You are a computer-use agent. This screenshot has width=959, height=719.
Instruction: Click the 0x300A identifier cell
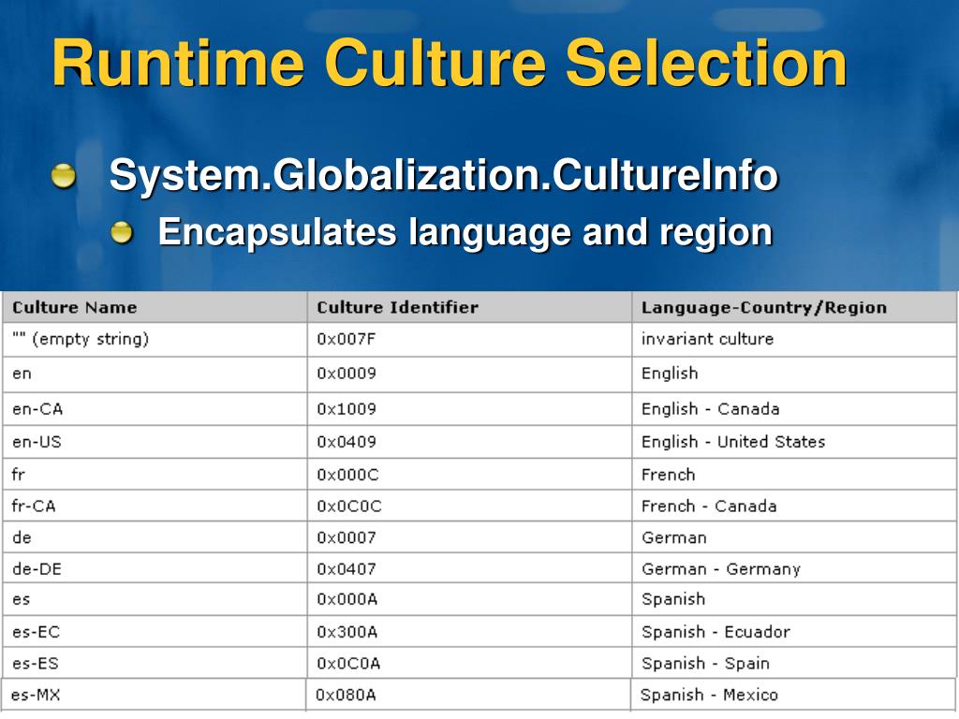(470, 632)
